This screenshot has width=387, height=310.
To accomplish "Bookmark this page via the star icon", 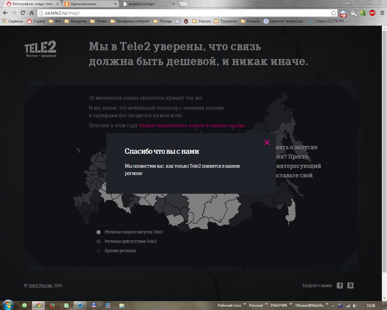I will (x=333, y=13).
